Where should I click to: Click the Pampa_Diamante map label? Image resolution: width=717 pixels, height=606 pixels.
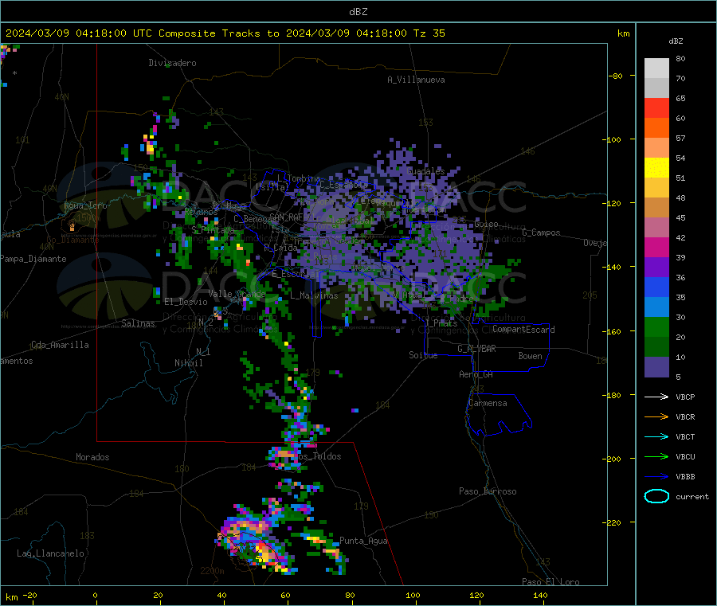click(33, 259)
